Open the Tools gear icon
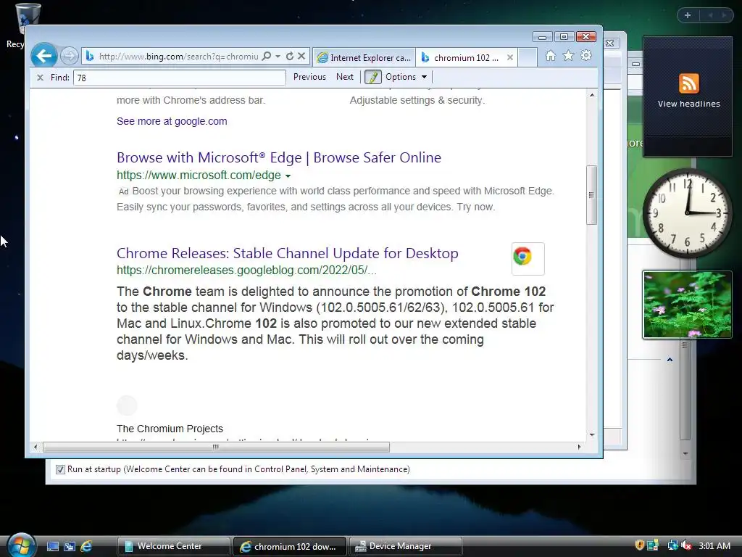This screenshot has width=742, height=557. point(586,56)
